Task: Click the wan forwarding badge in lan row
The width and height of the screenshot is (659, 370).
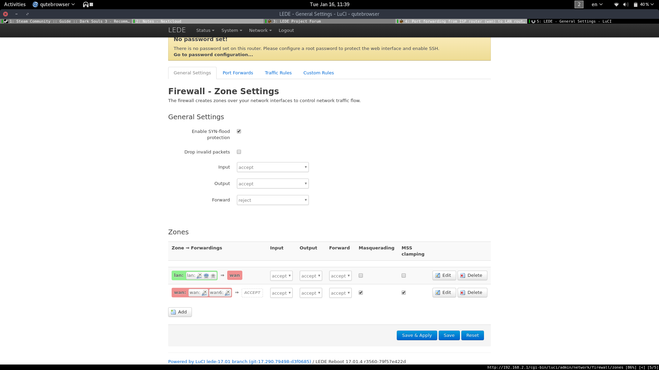Action: (x=235, y=275)
